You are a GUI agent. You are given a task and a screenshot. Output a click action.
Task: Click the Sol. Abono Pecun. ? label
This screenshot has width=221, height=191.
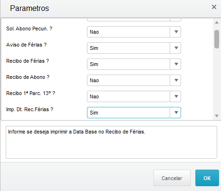[29, 29]
